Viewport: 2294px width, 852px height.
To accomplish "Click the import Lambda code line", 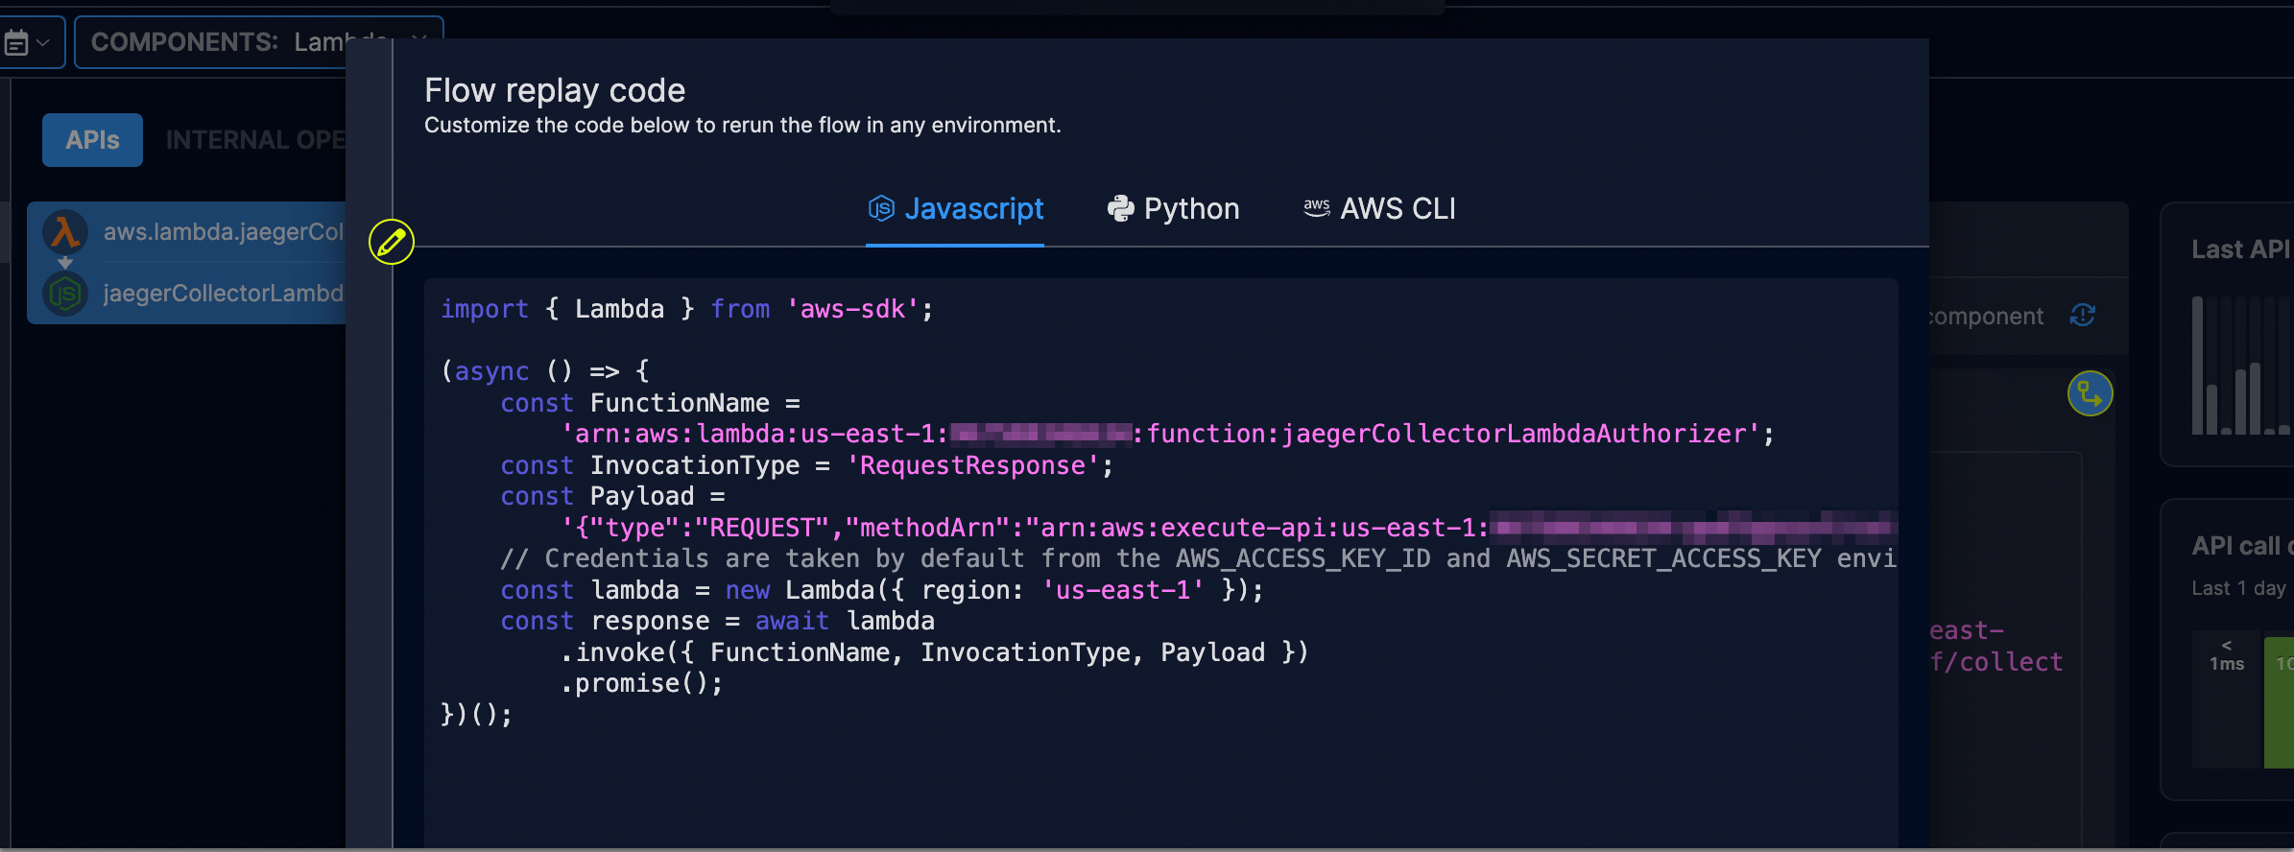I will (686, 309).
